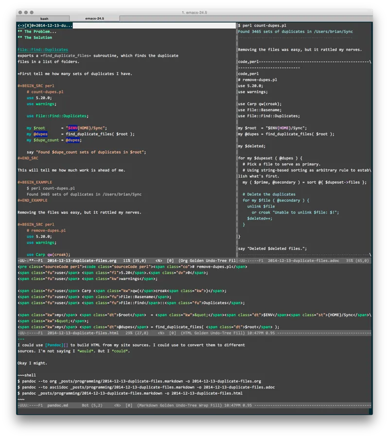389x438 pixels.
Task: Click the [X] close icon on elscreen tab
Action: pyautogui.click(x=27, y=25)
